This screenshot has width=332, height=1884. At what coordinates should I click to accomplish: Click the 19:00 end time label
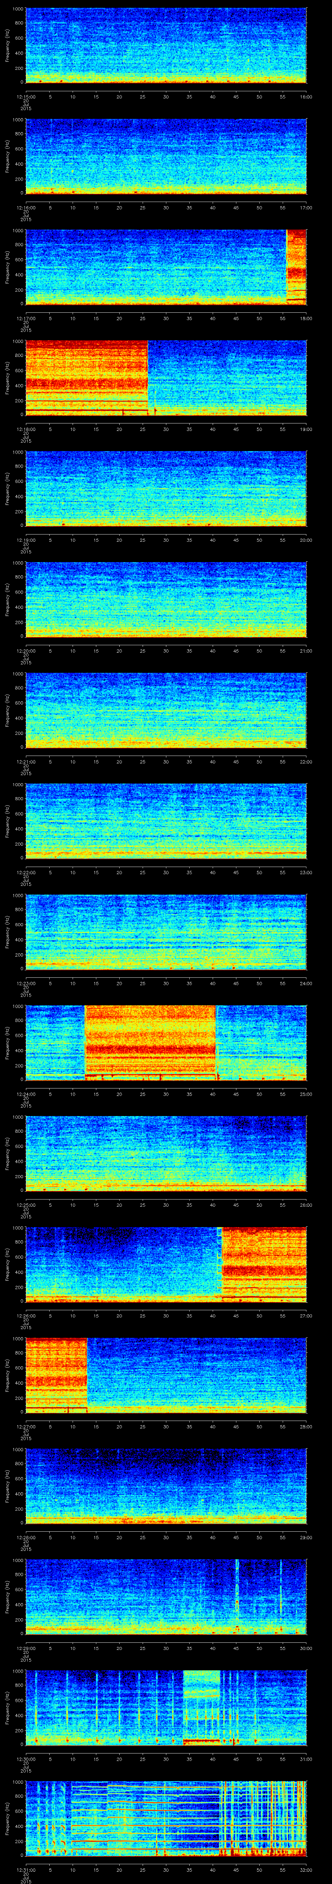click(306, 429)
